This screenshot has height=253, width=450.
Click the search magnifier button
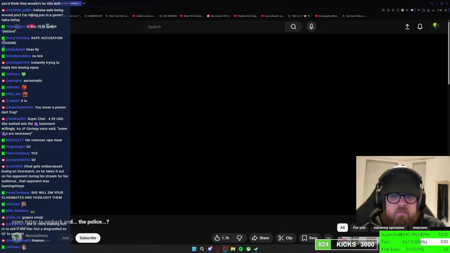click(x=293, y=27)
